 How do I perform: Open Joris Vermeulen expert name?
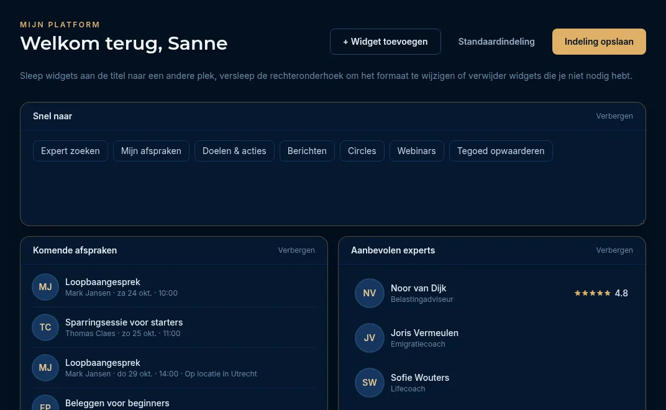tap(424, 333)
